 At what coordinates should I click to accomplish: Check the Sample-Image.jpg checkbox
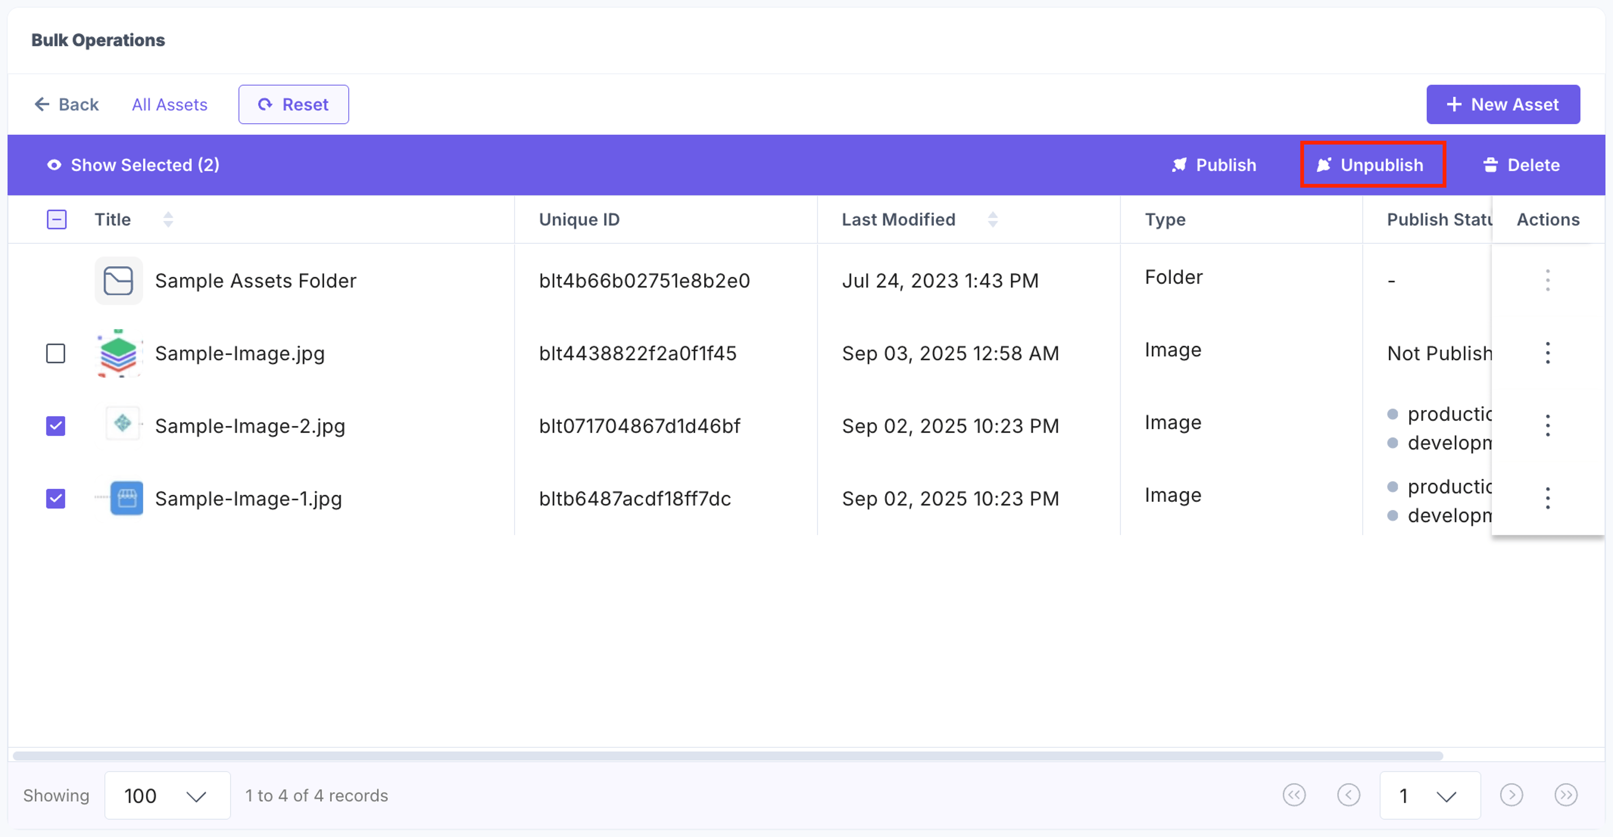[56, 354]
